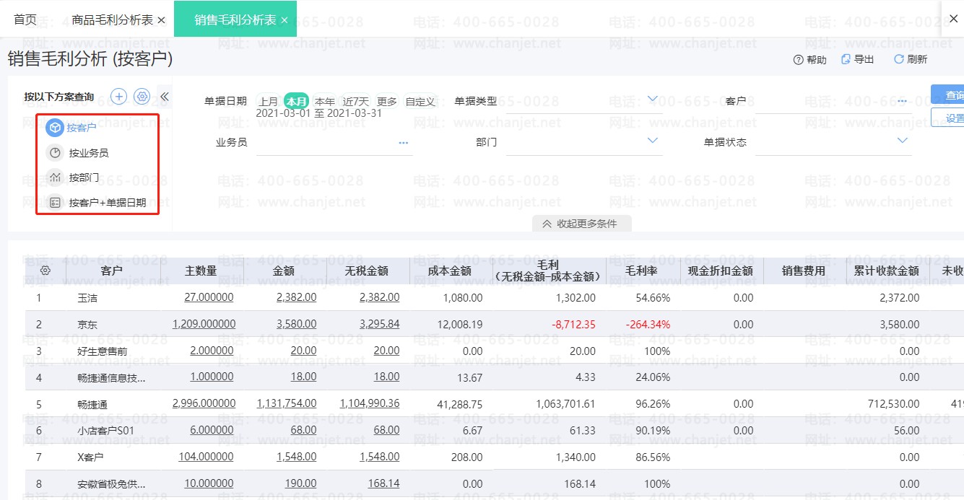Click the 设置 button below 查询
Screen dimensions: 964x500
pyautogui.click(x=947, y=118)
